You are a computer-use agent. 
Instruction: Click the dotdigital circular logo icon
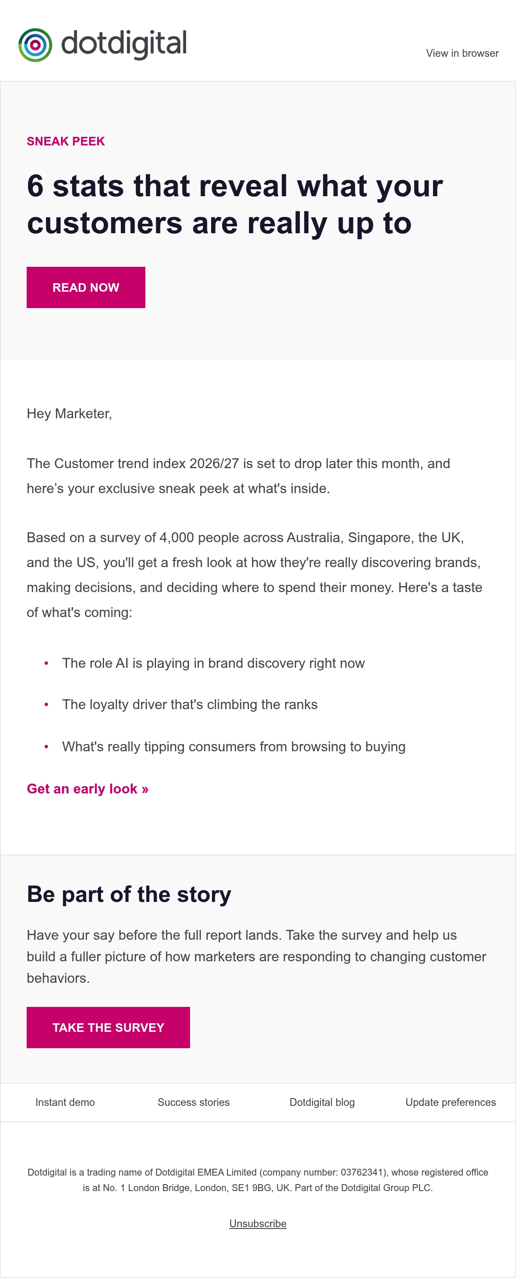(x=35, y=45)
